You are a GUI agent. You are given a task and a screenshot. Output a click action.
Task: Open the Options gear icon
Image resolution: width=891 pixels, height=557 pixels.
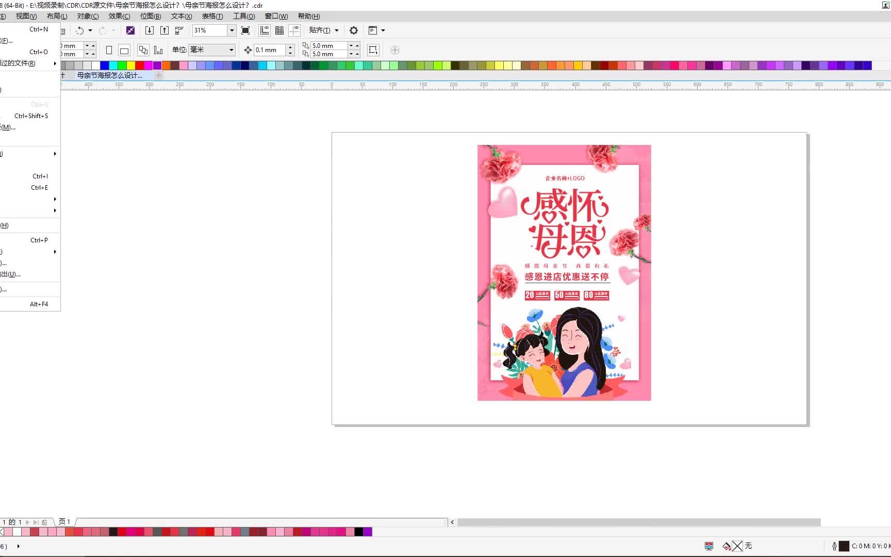pos(354,30)
